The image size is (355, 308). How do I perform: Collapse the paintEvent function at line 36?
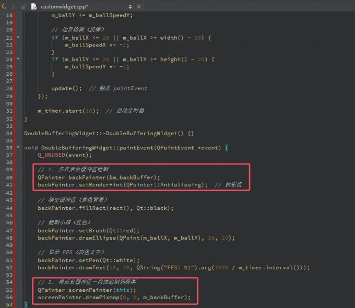(x=19, y=148)
